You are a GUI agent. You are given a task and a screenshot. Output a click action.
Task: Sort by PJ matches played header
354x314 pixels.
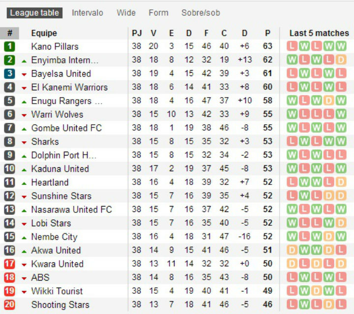click(x=137, y=33)
